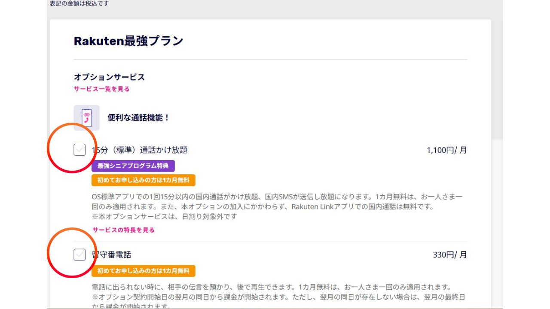
Task: Click the 15分（標準）通話かけ放題 label text
Action: (x=140, y=150)
